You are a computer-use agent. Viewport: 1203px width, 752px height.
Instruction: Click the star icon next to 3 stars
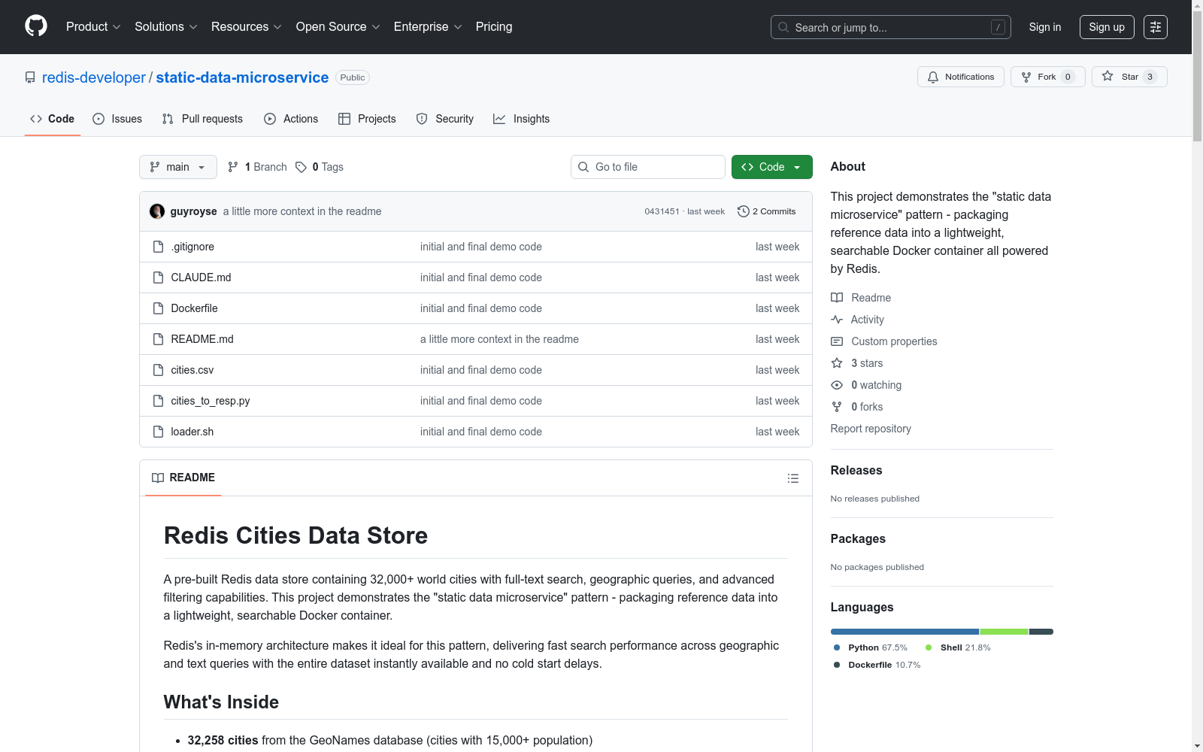tap(837, 363)
